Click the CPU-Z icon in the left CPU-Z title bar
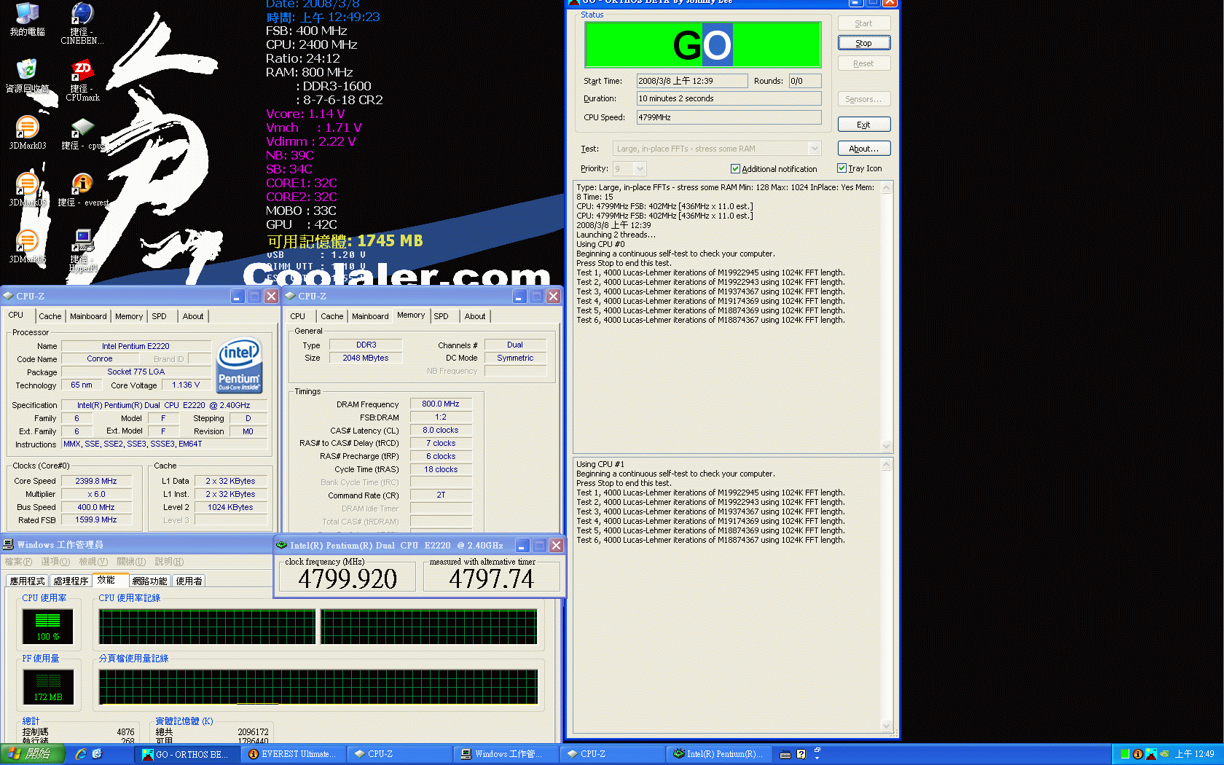The height and width of the screenshot is (765, 1224). click(x=9, y=296)
